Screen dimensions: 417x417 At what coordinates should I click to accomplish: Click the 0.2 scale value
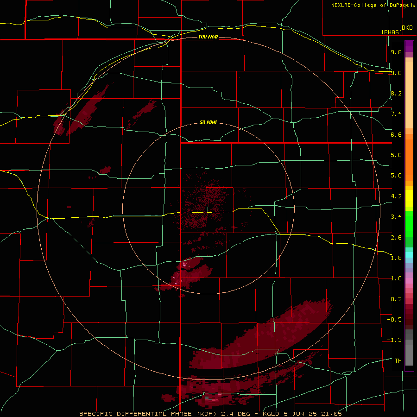[x=396, y=299]
